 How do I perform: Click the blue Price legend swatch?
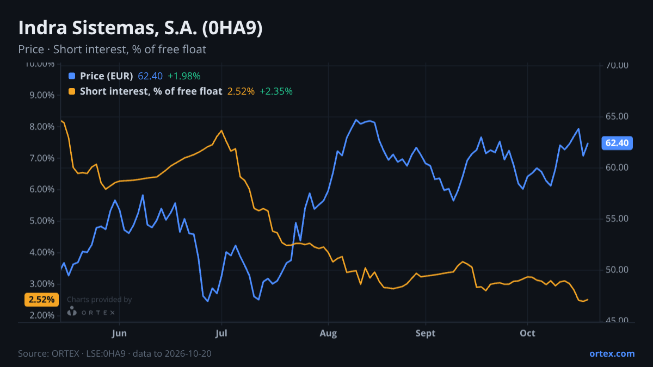pos(72,76)
